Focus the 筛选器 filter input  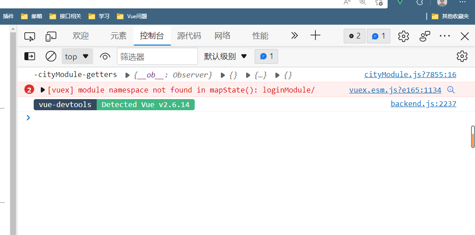point(157,56)
